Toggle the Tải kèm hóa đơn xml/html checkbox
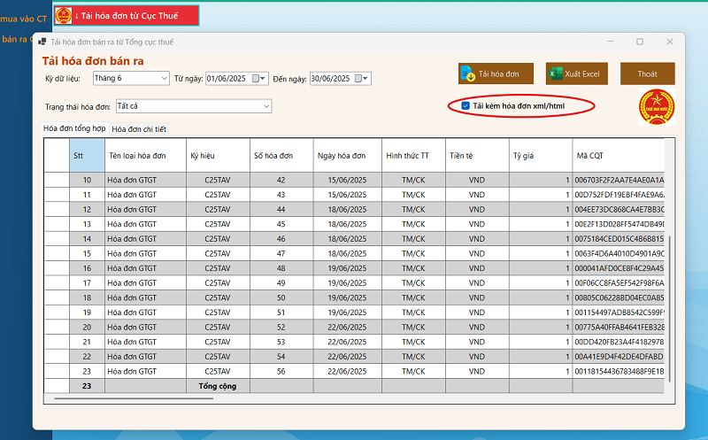This screenshot has height=440, width=708. [x=466, y=106]
